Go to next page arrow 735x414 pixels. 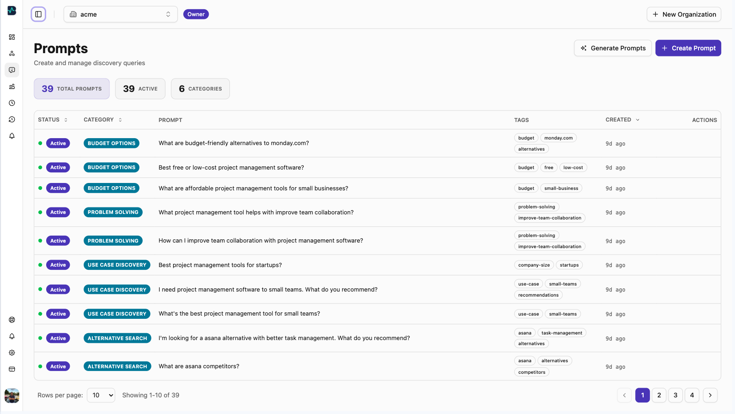(x=710, y=395)
